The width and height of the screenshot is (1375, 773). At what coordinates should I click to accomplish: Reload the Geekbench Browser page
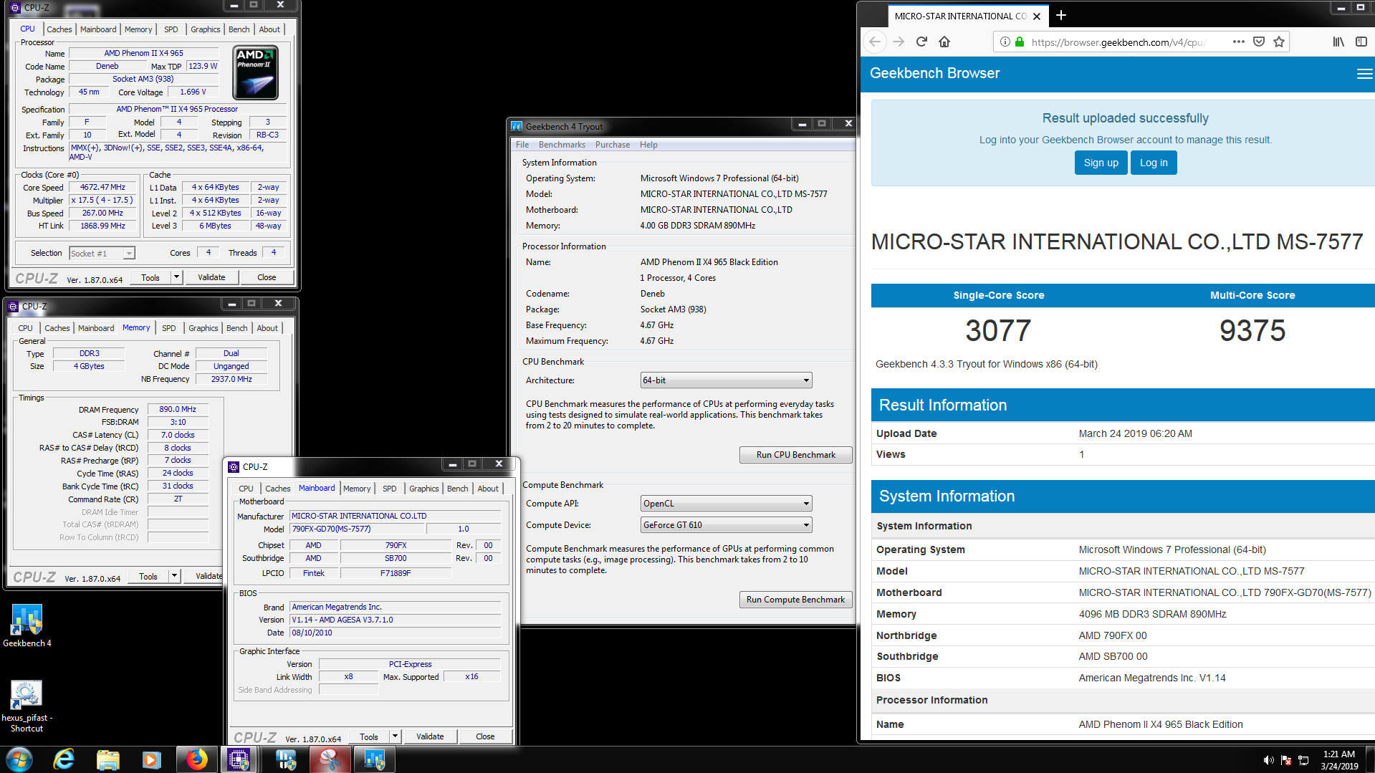921,42
